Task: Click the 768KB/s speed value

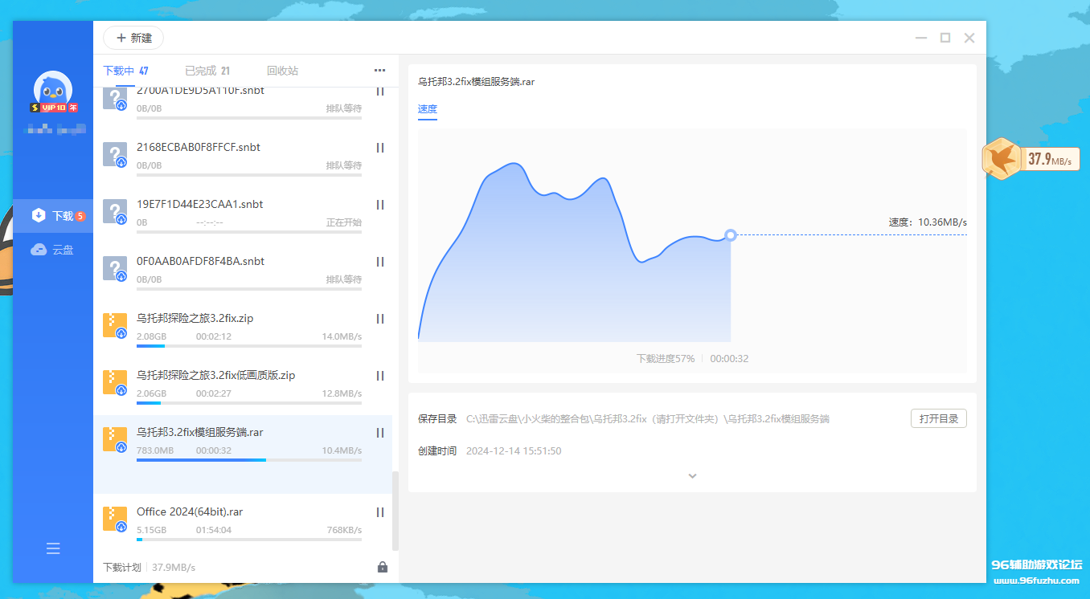Action: tap(344, 531)
